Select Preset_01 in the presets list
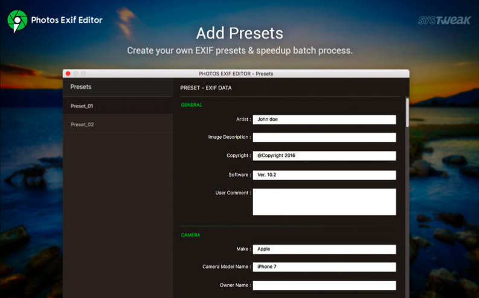Screen dimensions: 479x298 pos(118,106)
